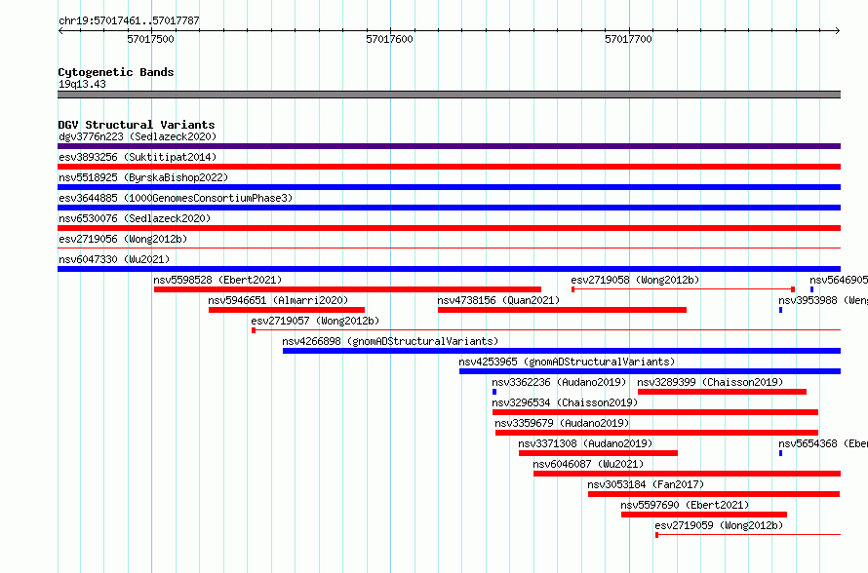Open nsv5518925 (ByrskaBishop2022) variant label
868x573 pixels.
point(143,177)
